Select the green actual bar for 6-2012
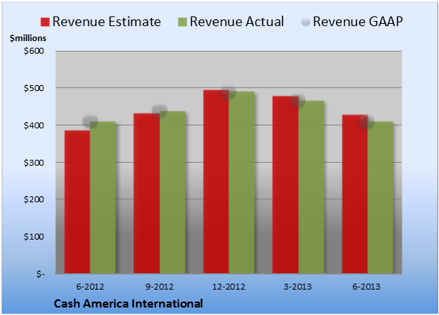The height and width of the screenshot is (315, 439). click(103, 197)
